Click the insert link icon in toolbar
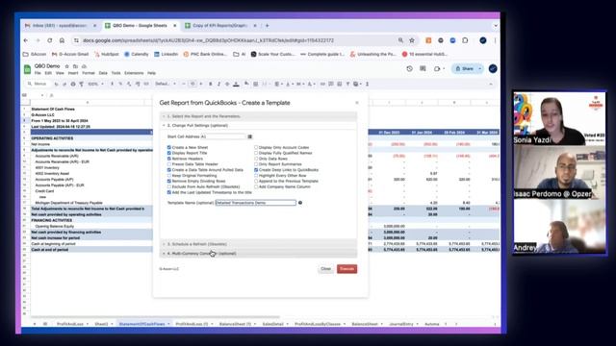This screenshot has height=346, width=616. [x=322, y=84]
